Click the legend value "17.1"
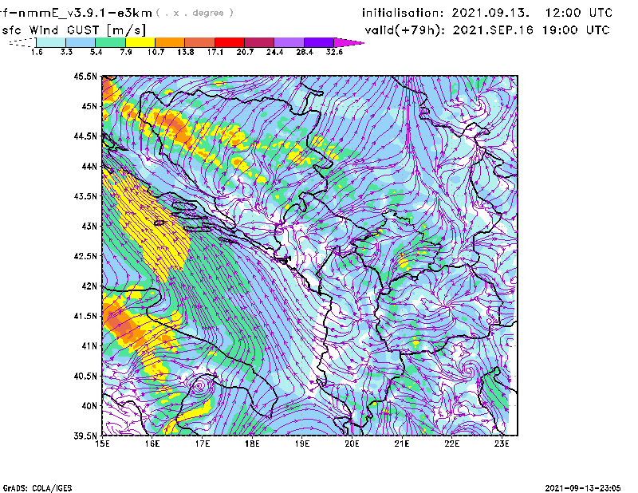Image resolution: width=638 pixels, height=493 pixels. tap(215, 52)
